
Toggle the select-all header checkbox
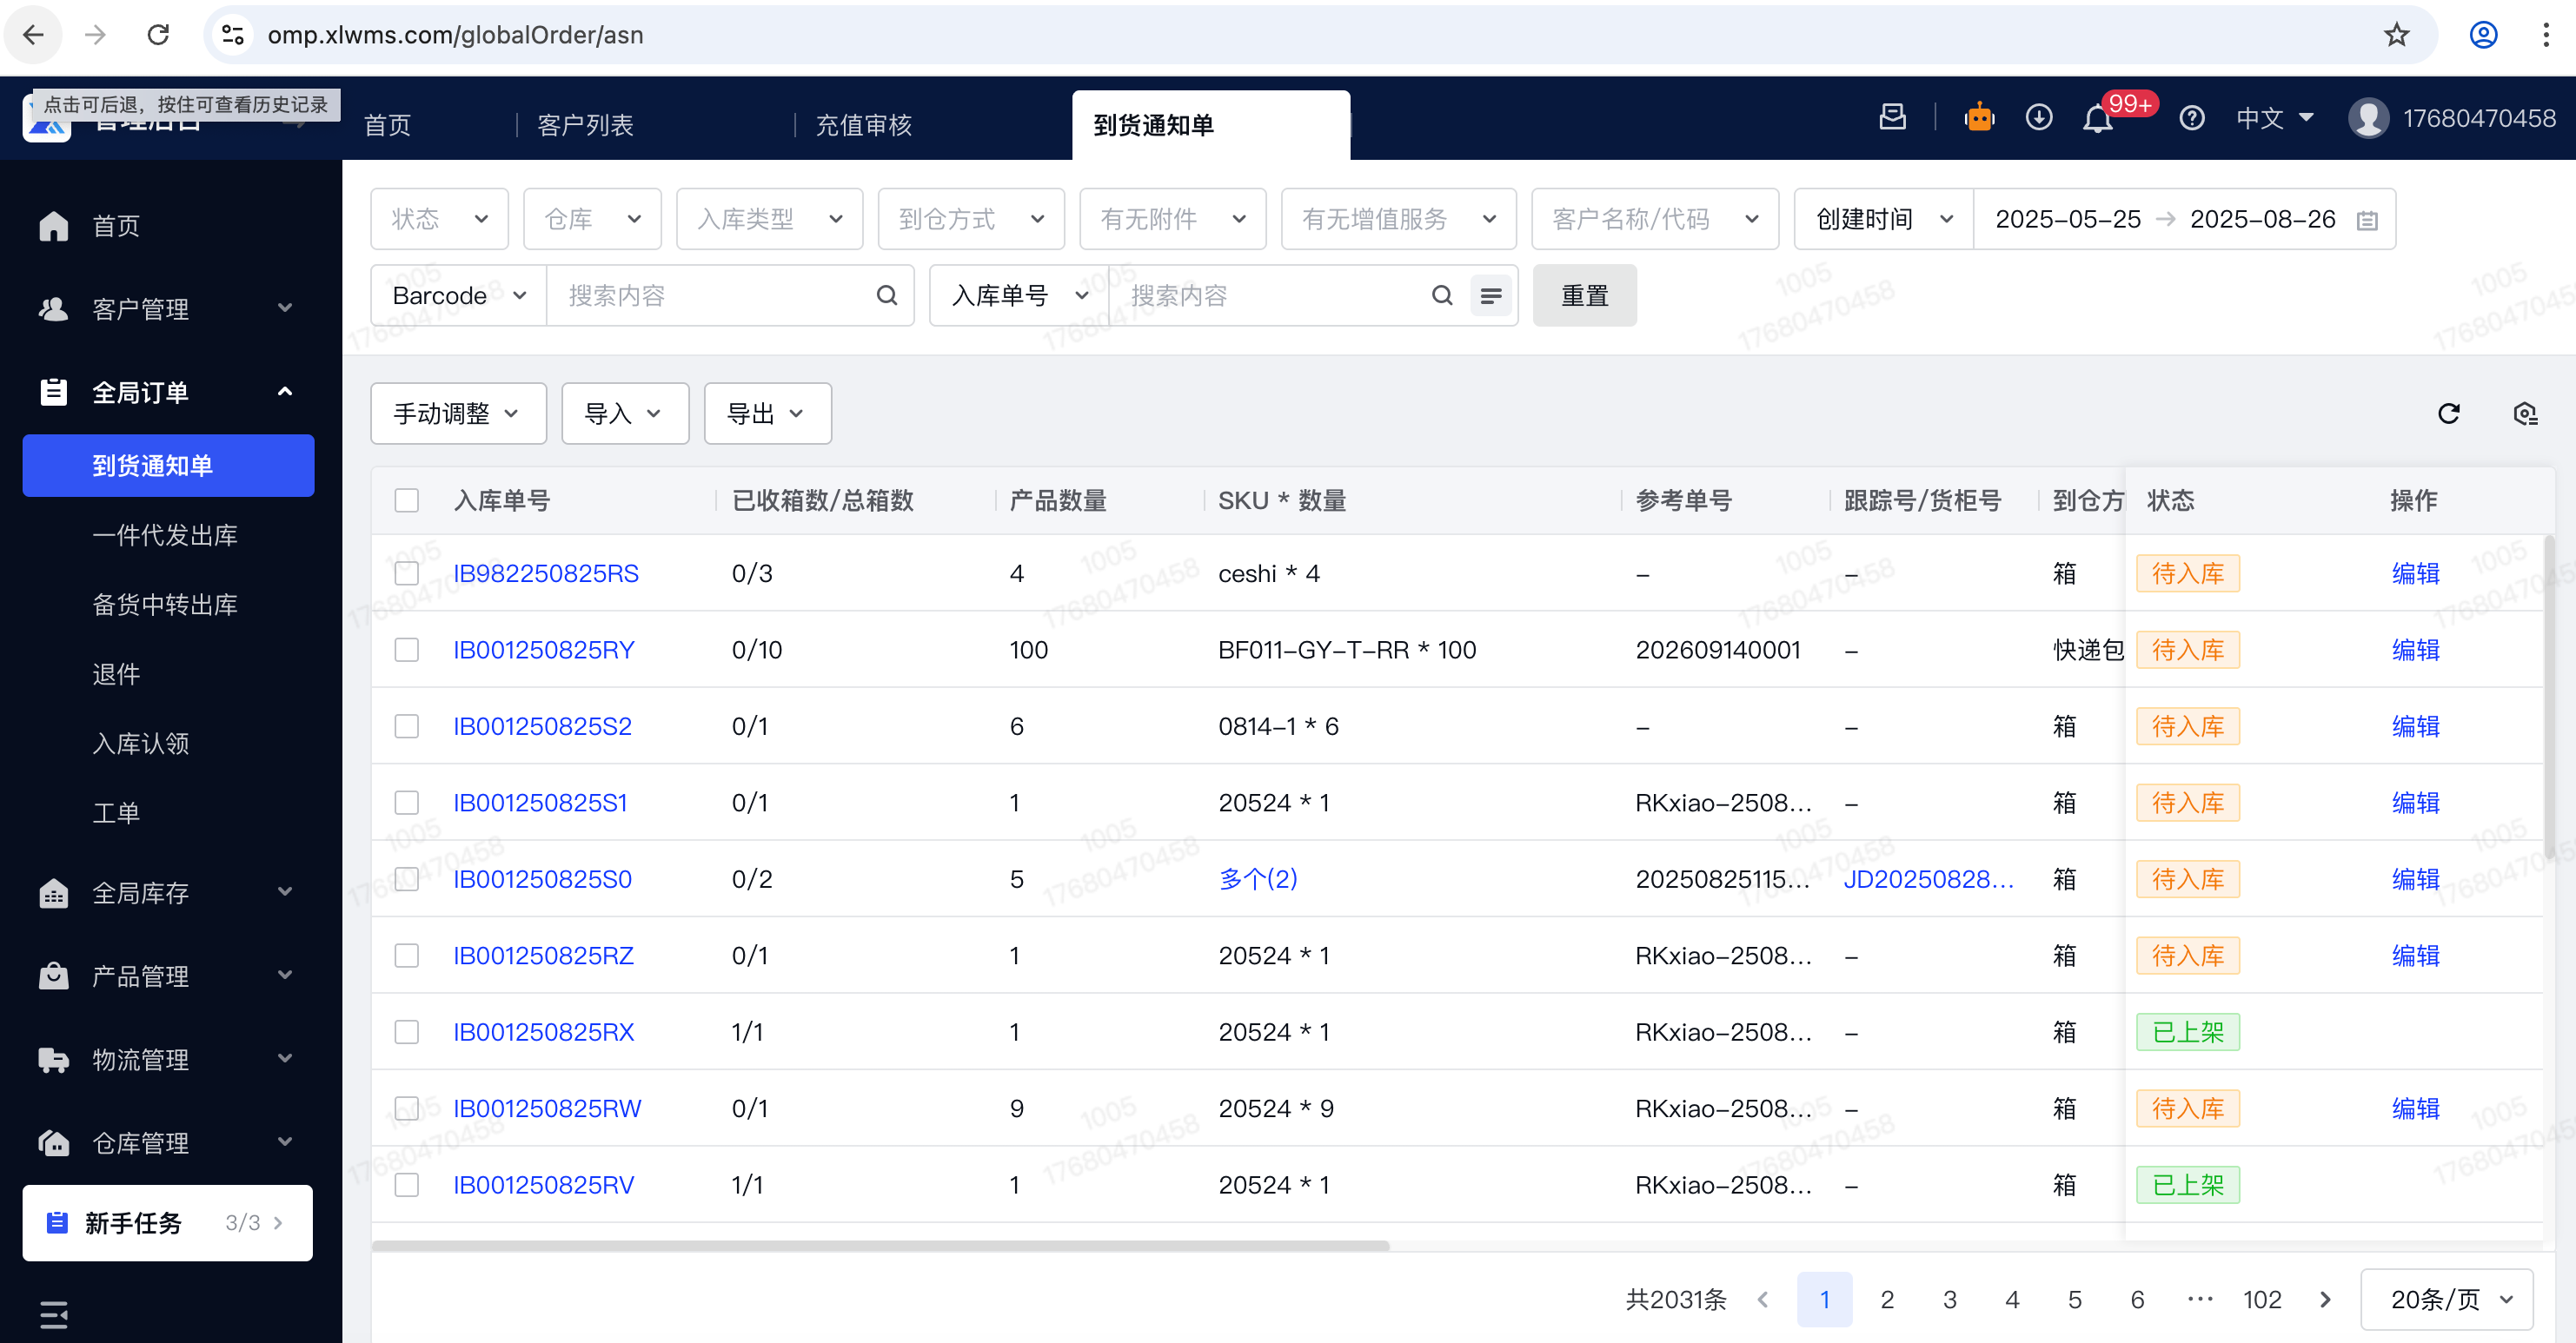(x=406, y=499)
